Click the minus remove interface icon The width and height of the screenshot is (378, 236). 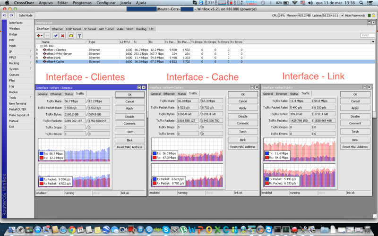pos(48,36)
